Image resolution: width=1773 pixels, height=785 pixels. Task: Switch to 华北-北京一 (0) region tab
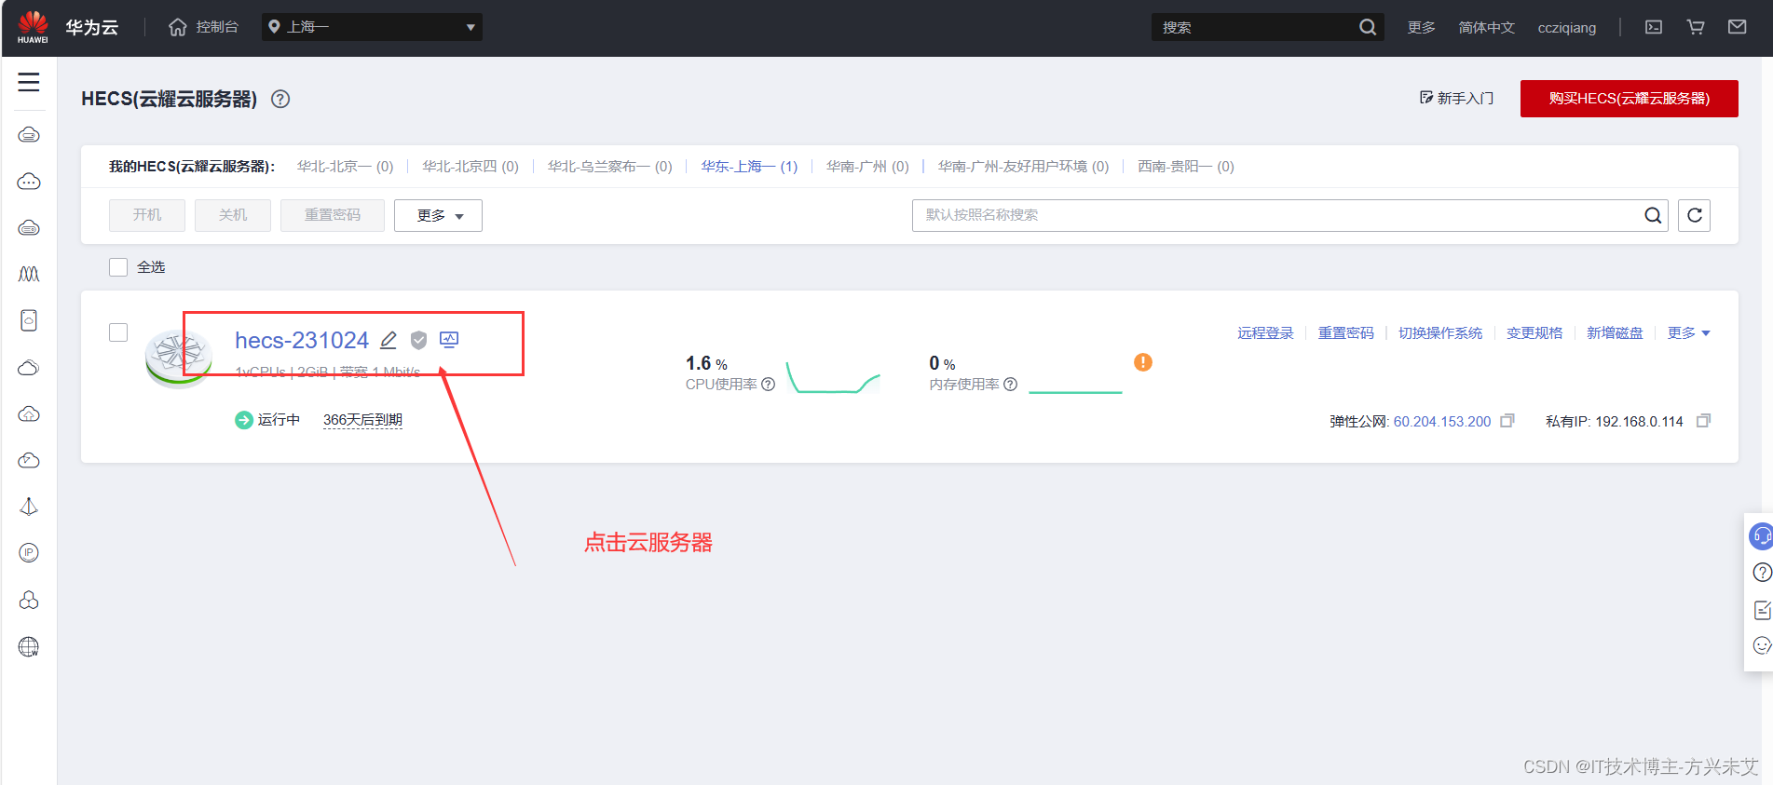click(345, 167)
